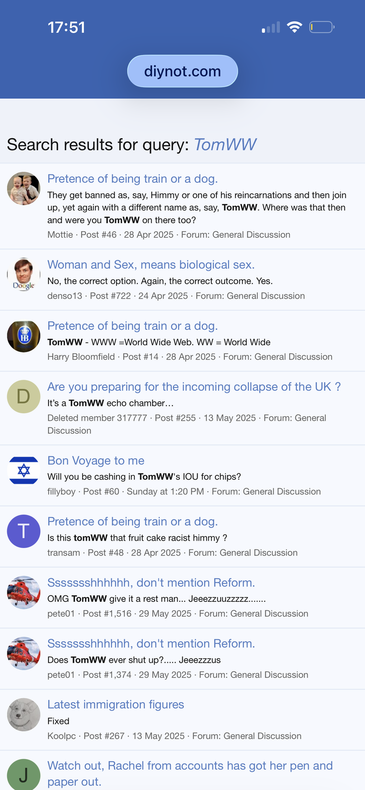Tap the diynot.com address bar
Image resolution: width=365 pixels, height=790 pixels.
tap(182, 71)
